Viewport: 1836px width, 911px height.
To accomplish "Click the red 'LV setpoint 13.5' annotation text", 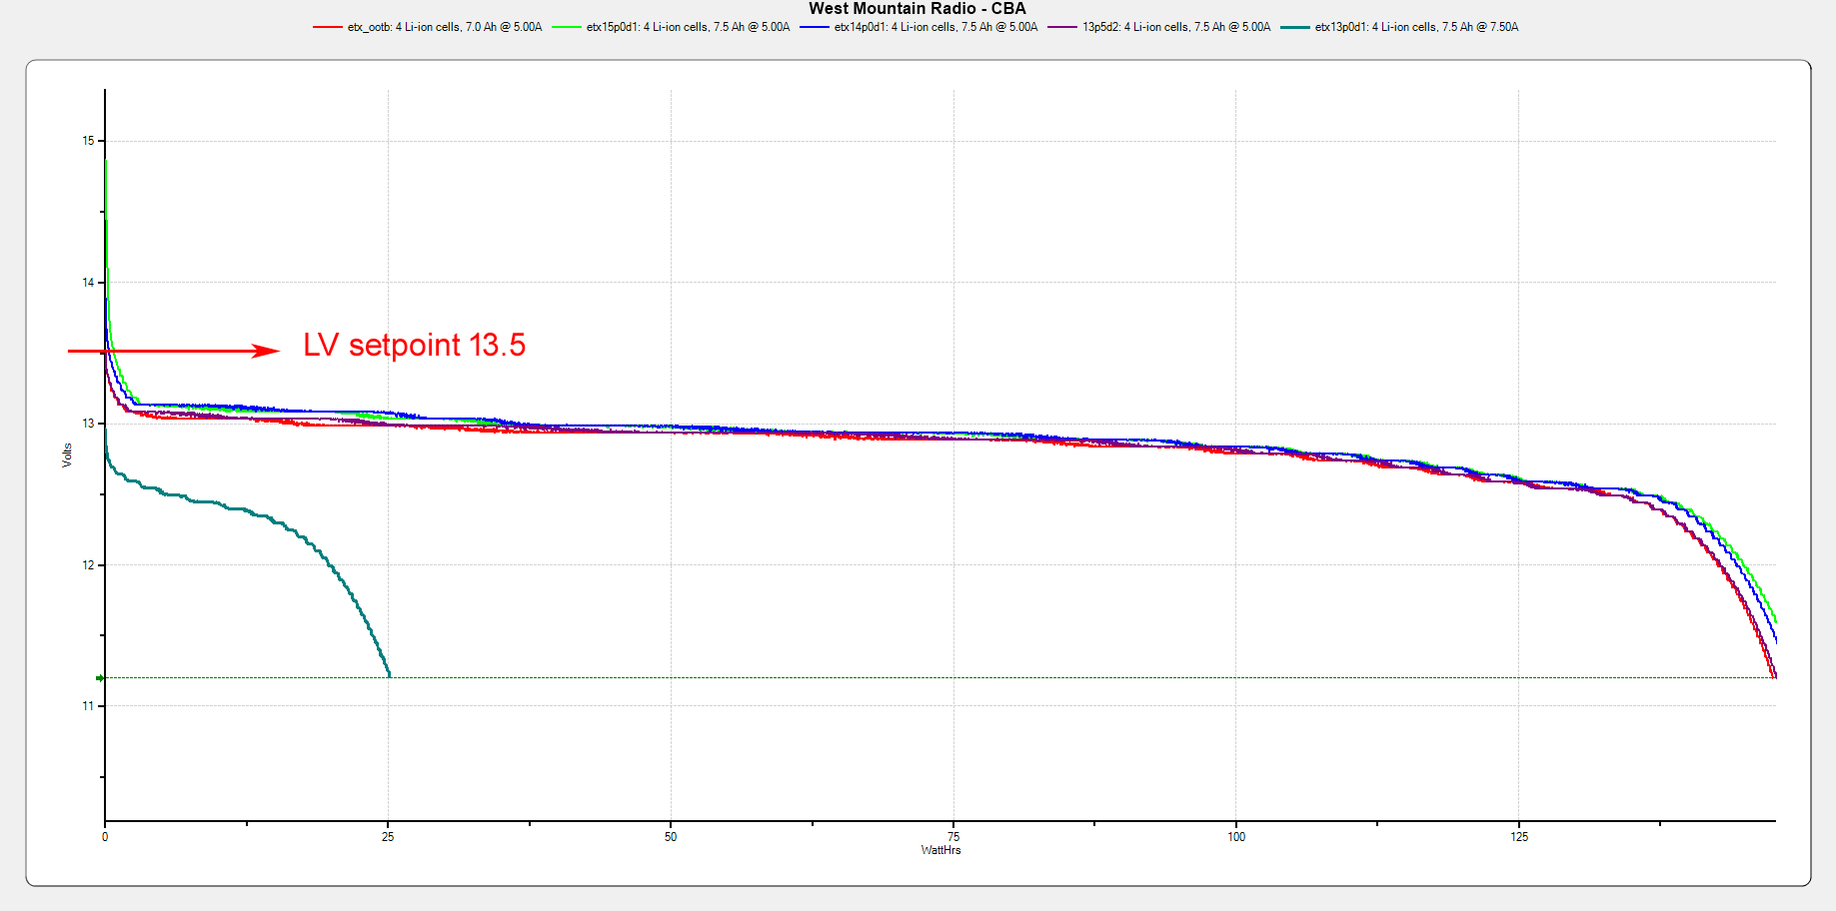I will tap(414, 346).
